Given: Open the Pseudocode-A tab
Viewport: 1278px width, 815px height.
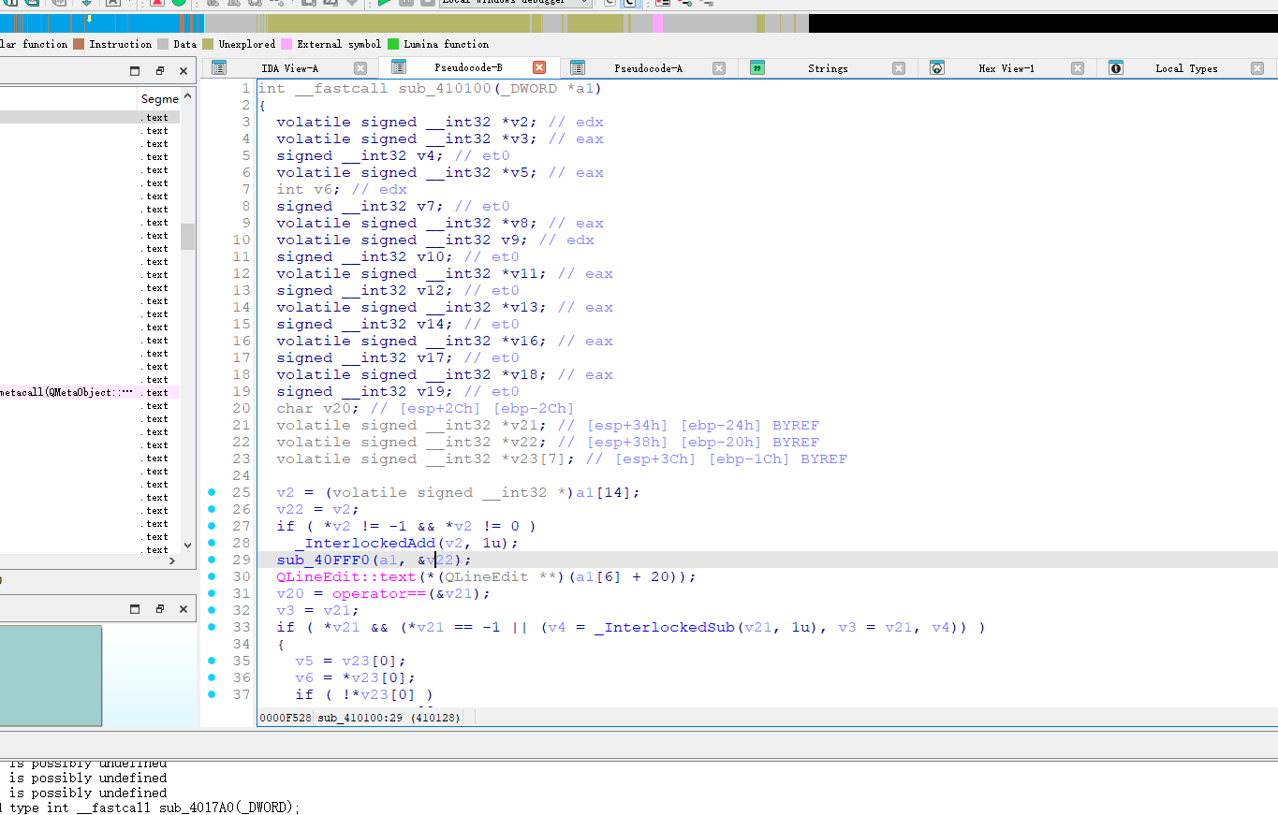Looking at the screenshot, I should pos(648,68).
